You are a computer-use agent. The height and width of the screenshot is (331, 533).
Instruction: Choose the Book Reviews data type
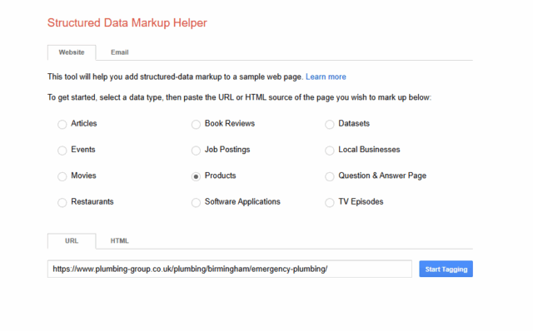[x=196, y=124]
